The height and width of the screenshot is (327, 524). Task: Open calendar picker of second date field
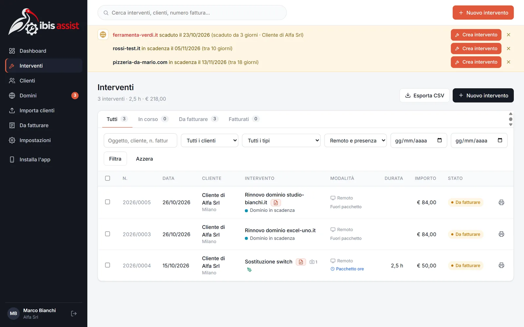(500, 140)
